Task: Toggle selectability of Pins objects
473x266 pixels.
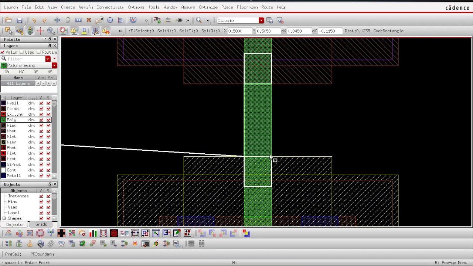Action: [48, 202]
